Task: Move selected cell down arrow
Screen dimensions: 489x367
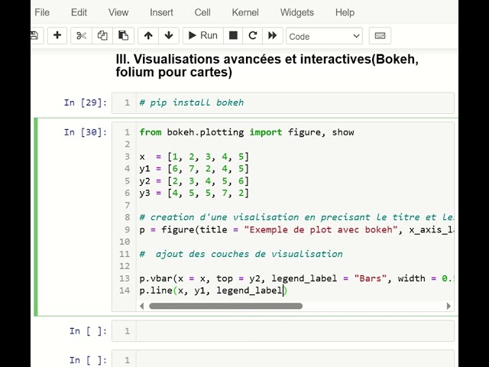Action: tap(169, 36)
